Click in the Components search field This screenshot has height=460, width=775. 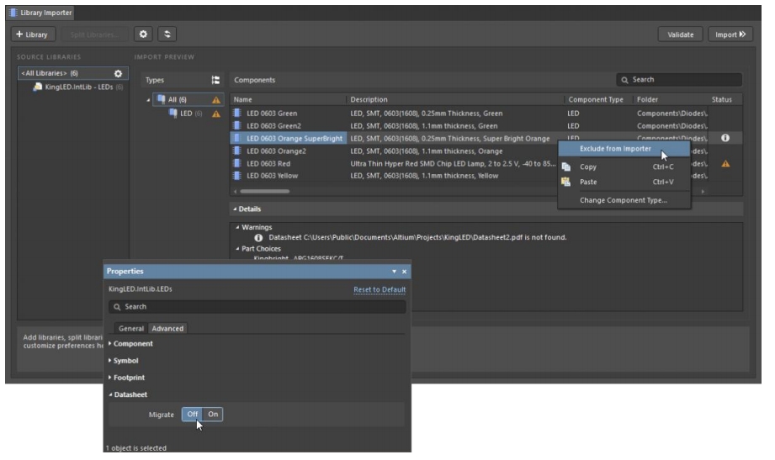679,80
